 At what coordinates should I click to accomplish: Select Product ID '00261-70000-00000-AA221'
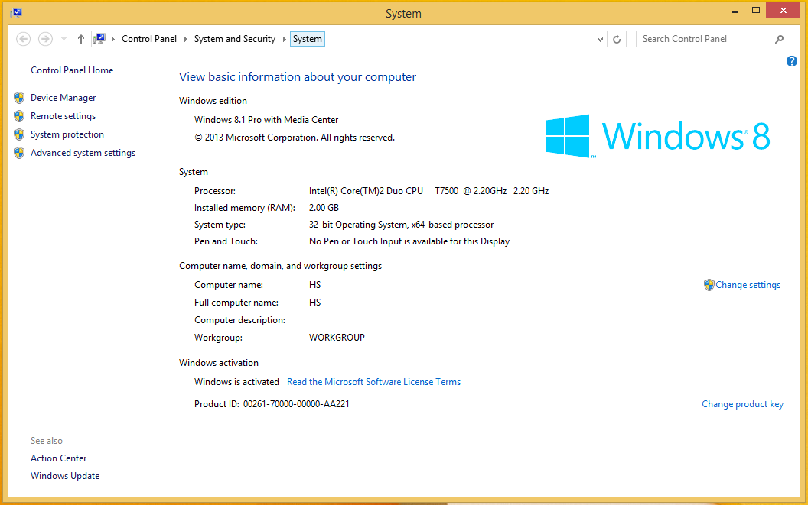point(296,405)
